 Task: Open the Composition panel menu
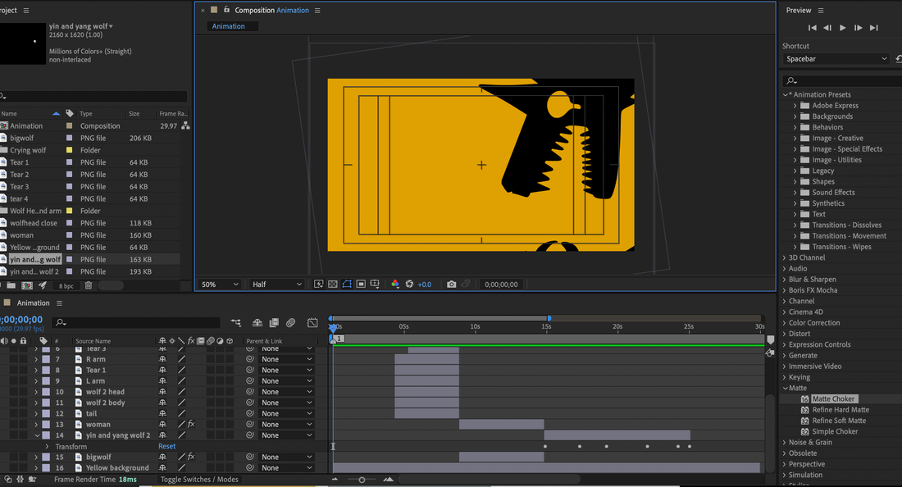(x=317, y=11)
